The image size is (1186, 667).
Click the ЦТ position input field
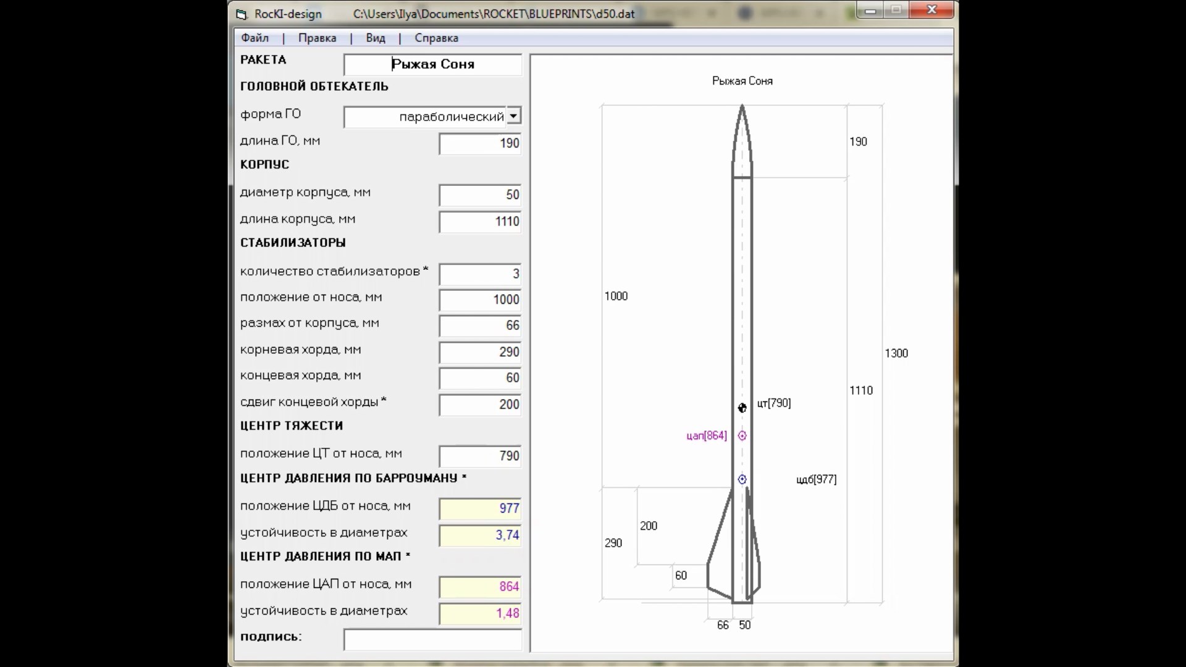click(481, 455)
